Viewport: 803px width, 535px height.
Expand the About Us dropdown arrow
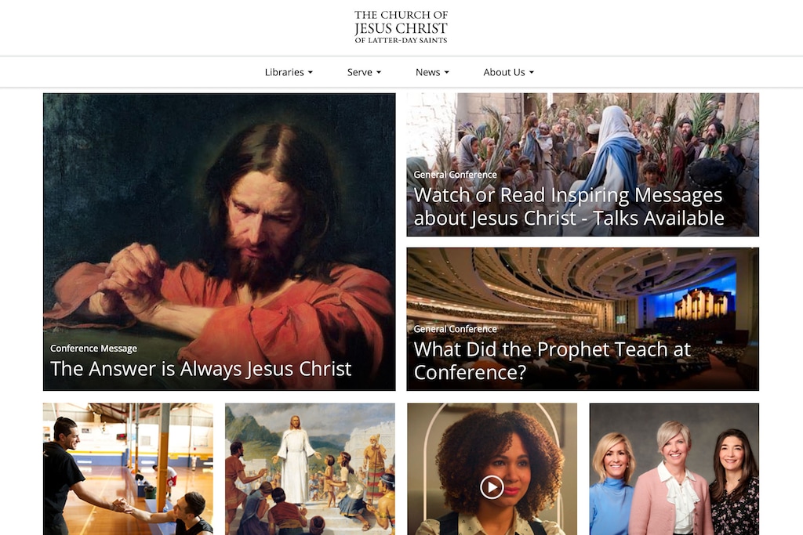[x=532, y=73]
